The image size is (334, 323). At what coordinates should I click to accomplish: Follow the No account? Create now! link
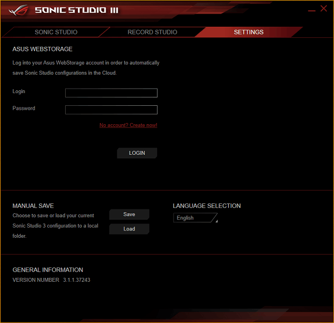pyautogui.click(x=128, y=125)
